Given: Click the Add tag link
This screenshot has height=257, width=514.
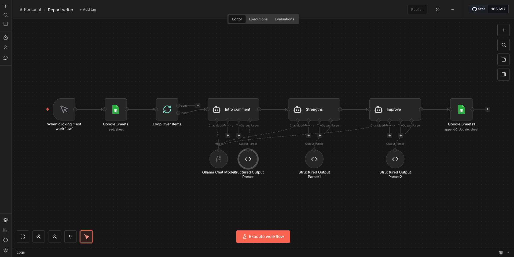Looking at the screenshot, I should pos(88,10).
